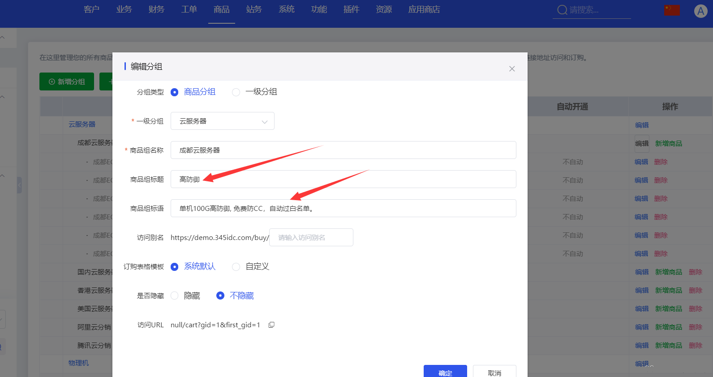
Task: Confirm with the 确定 button
Action: (445, 372)
